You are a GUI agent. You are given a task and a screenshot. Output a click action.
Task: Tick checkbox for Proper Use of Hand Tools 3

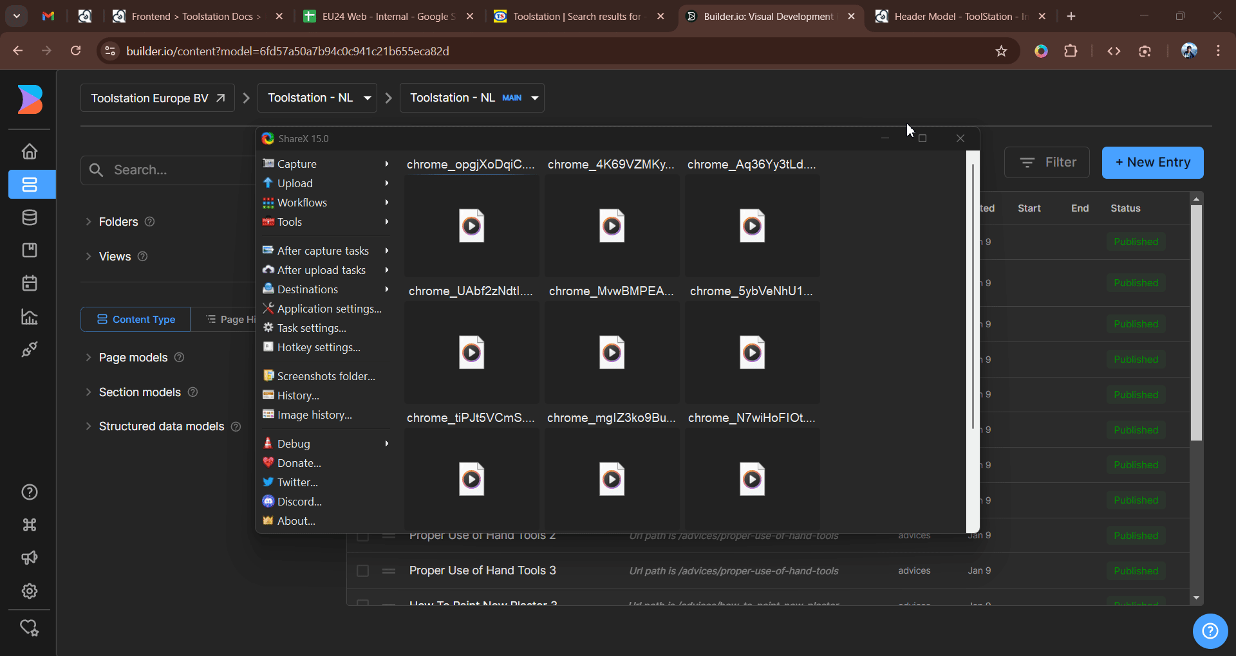click(363, 571)
